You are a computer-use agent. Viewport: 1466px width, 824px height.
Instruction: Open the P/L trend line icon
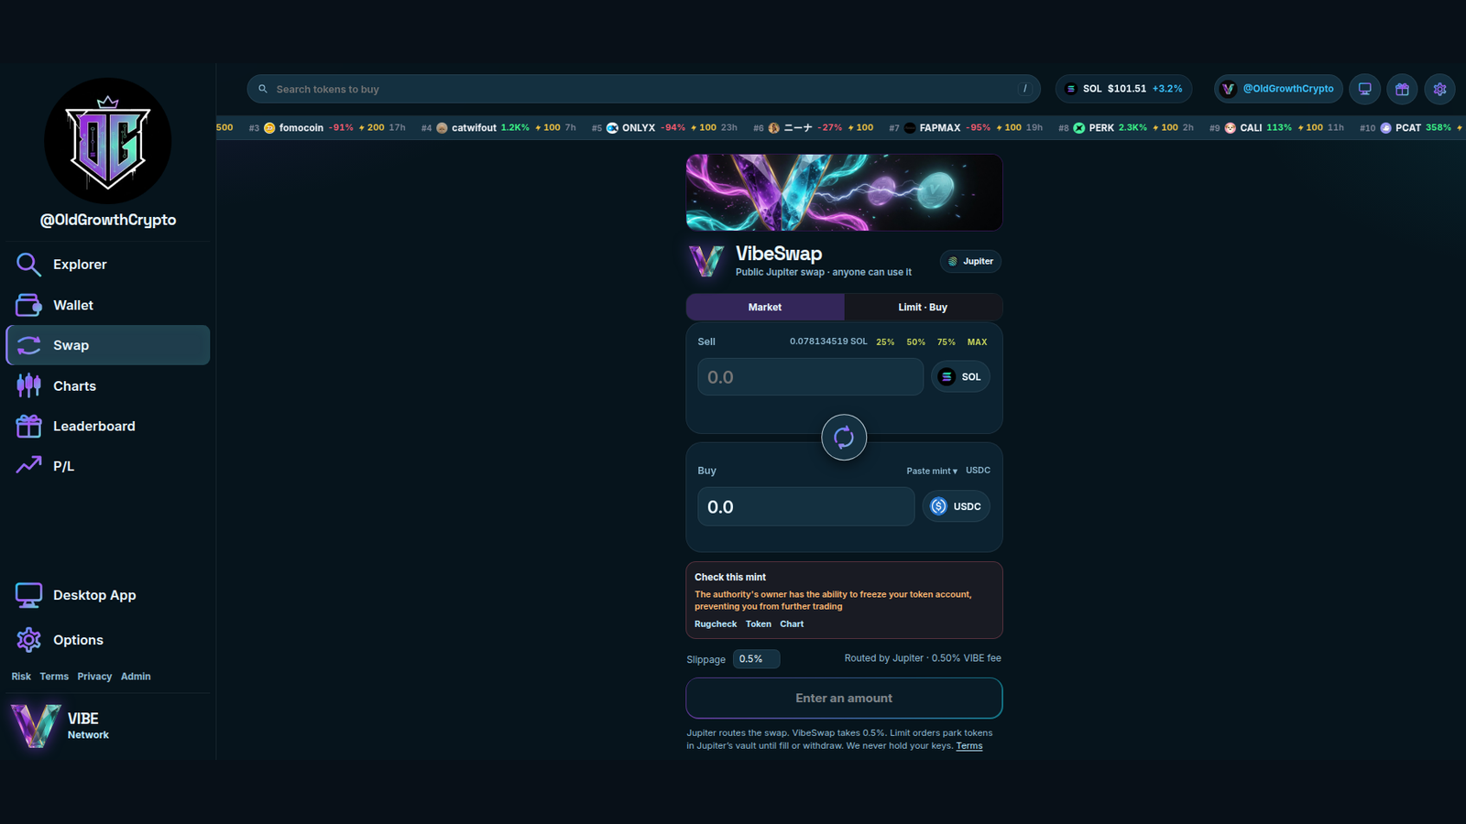28,465
